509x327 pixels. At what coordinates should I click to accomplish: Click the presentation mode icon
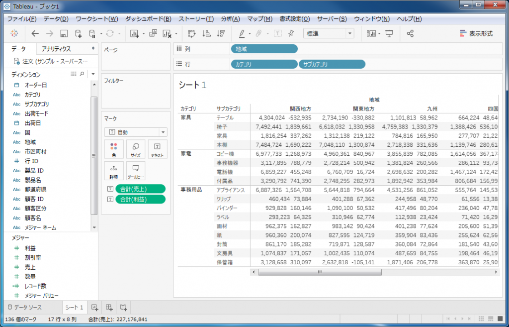389,33
